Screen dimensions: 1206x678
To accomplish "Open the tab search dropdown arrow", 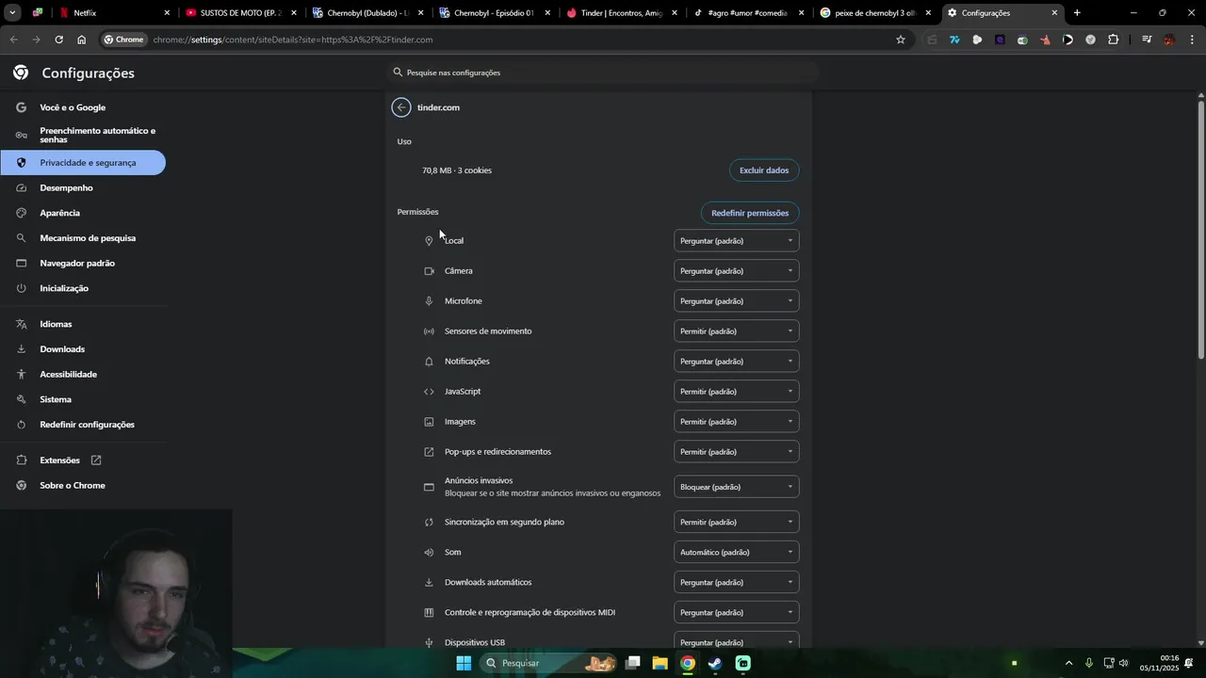I will (12, 13).
